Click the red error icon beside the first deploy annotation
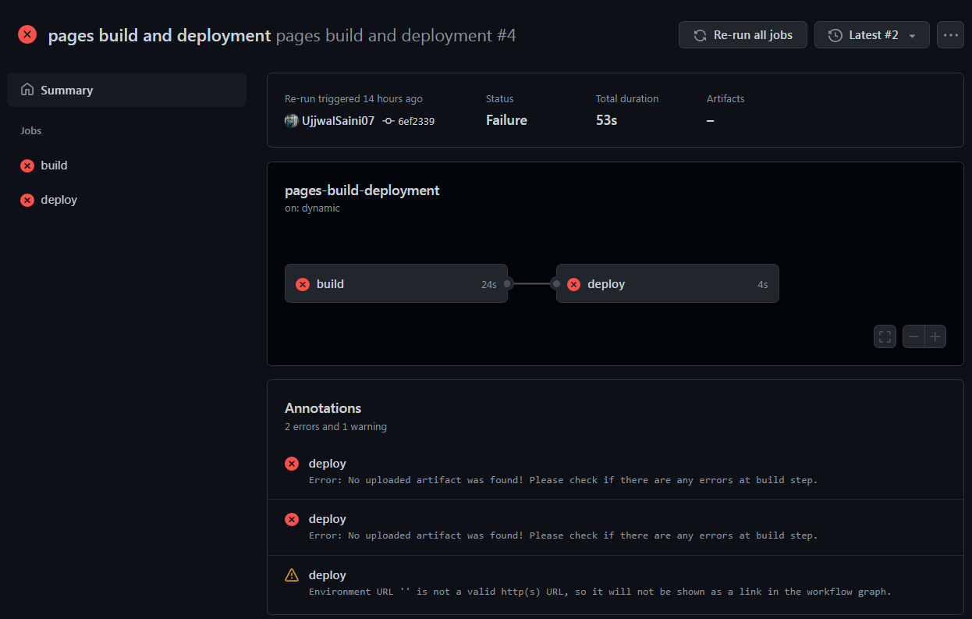Image resolution: width=972 pixels, height=619 pixels. pyautogui.click(x=292, y=464)
